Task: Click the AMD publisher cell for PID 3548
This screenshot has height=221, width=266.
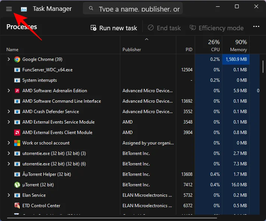Action: point(127,122)
